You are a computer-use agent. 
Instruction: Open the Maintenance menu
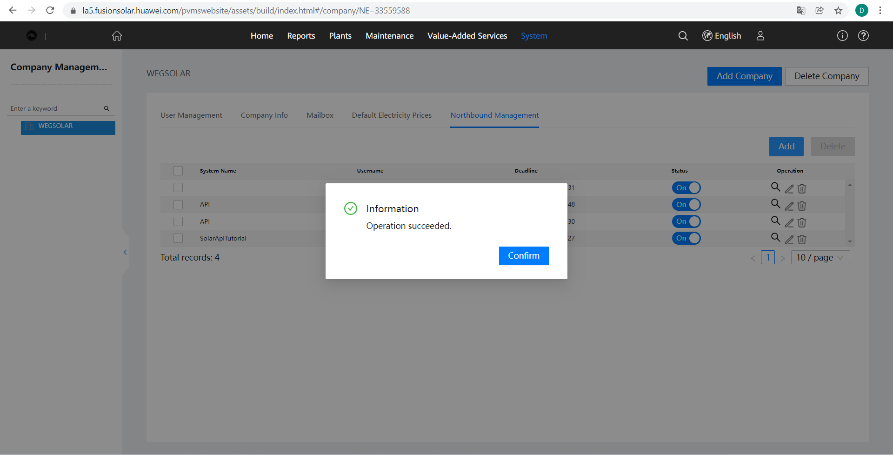[389, 36]
